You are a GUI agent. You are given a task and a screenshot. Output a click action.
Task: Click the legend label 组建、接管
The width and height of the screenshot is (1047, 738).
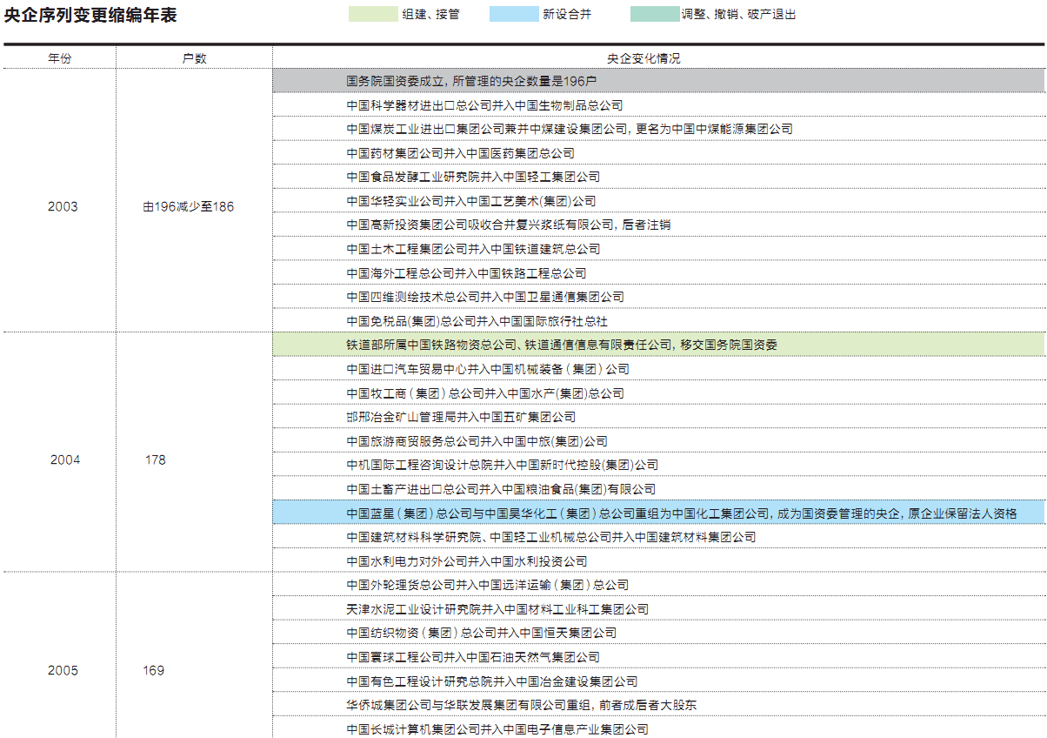431,14
